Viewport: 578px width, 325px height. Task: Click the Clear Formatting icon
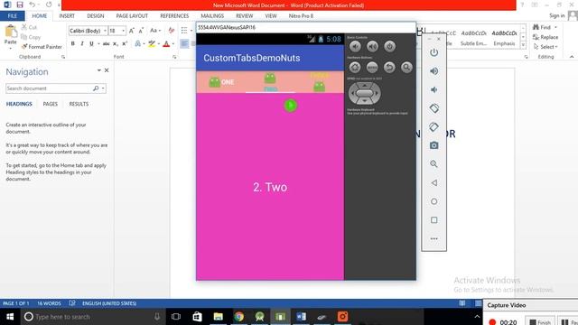[x=171, y=31]
